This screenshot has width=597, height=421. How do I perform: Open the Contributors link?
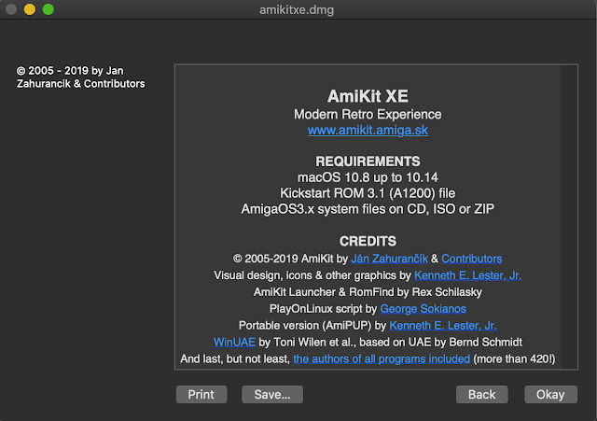point(472,259)
